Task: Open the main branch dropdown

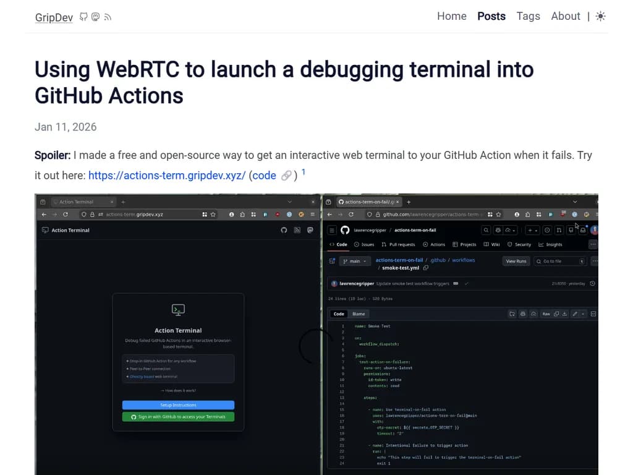Action: [x=354, y=261]
